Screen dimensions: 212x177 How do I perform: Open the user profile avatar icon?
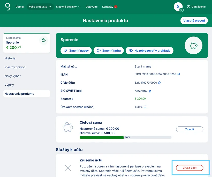pos(178,7)
